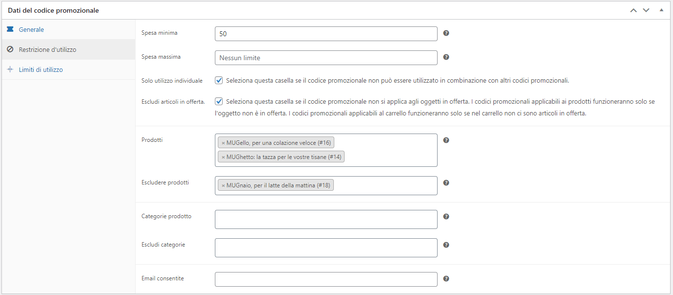Screen dimensions: 673x295
Task: Collapse the Dati del codice promozionale panel
Action: [661, 10]
